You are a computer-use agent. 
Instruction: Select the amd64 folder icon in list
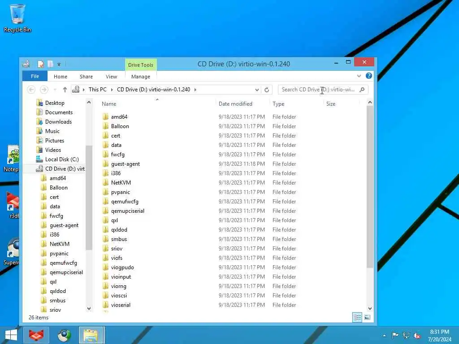[x=106, y=117]
